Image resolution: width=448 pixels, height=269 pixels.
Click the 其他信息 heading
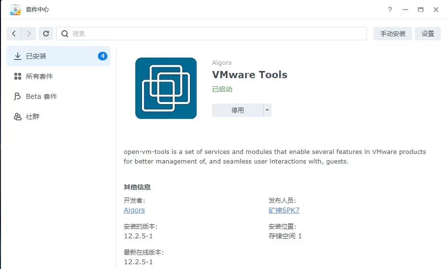pyautogui.click(x=137, y=187)
